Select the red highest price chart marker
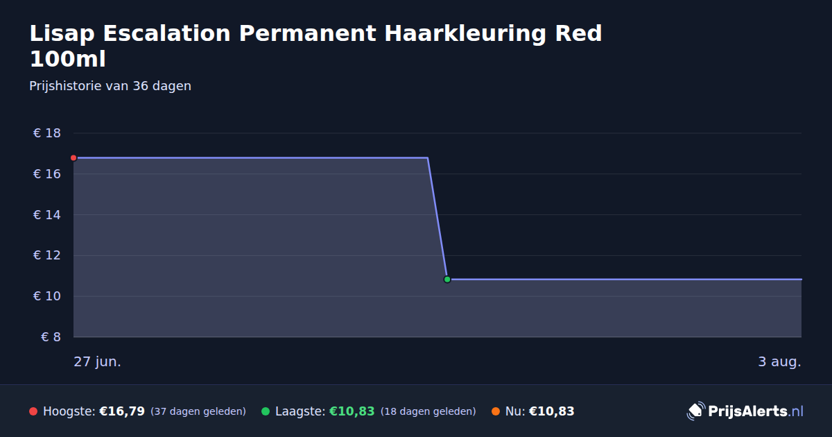Image resolution: width=832 pixels, height=437 pixels. point(73,158)
